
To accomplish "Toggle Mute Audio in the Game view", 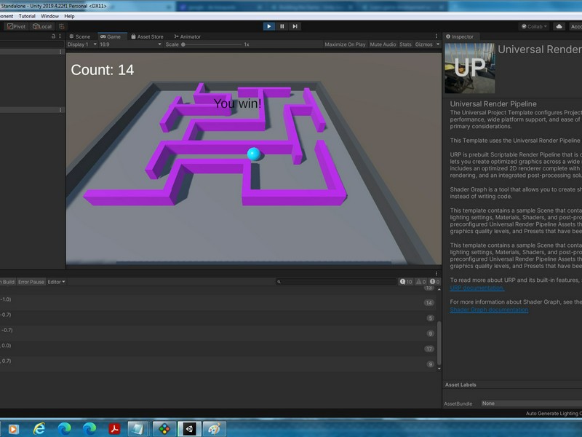I will (382, 45).
